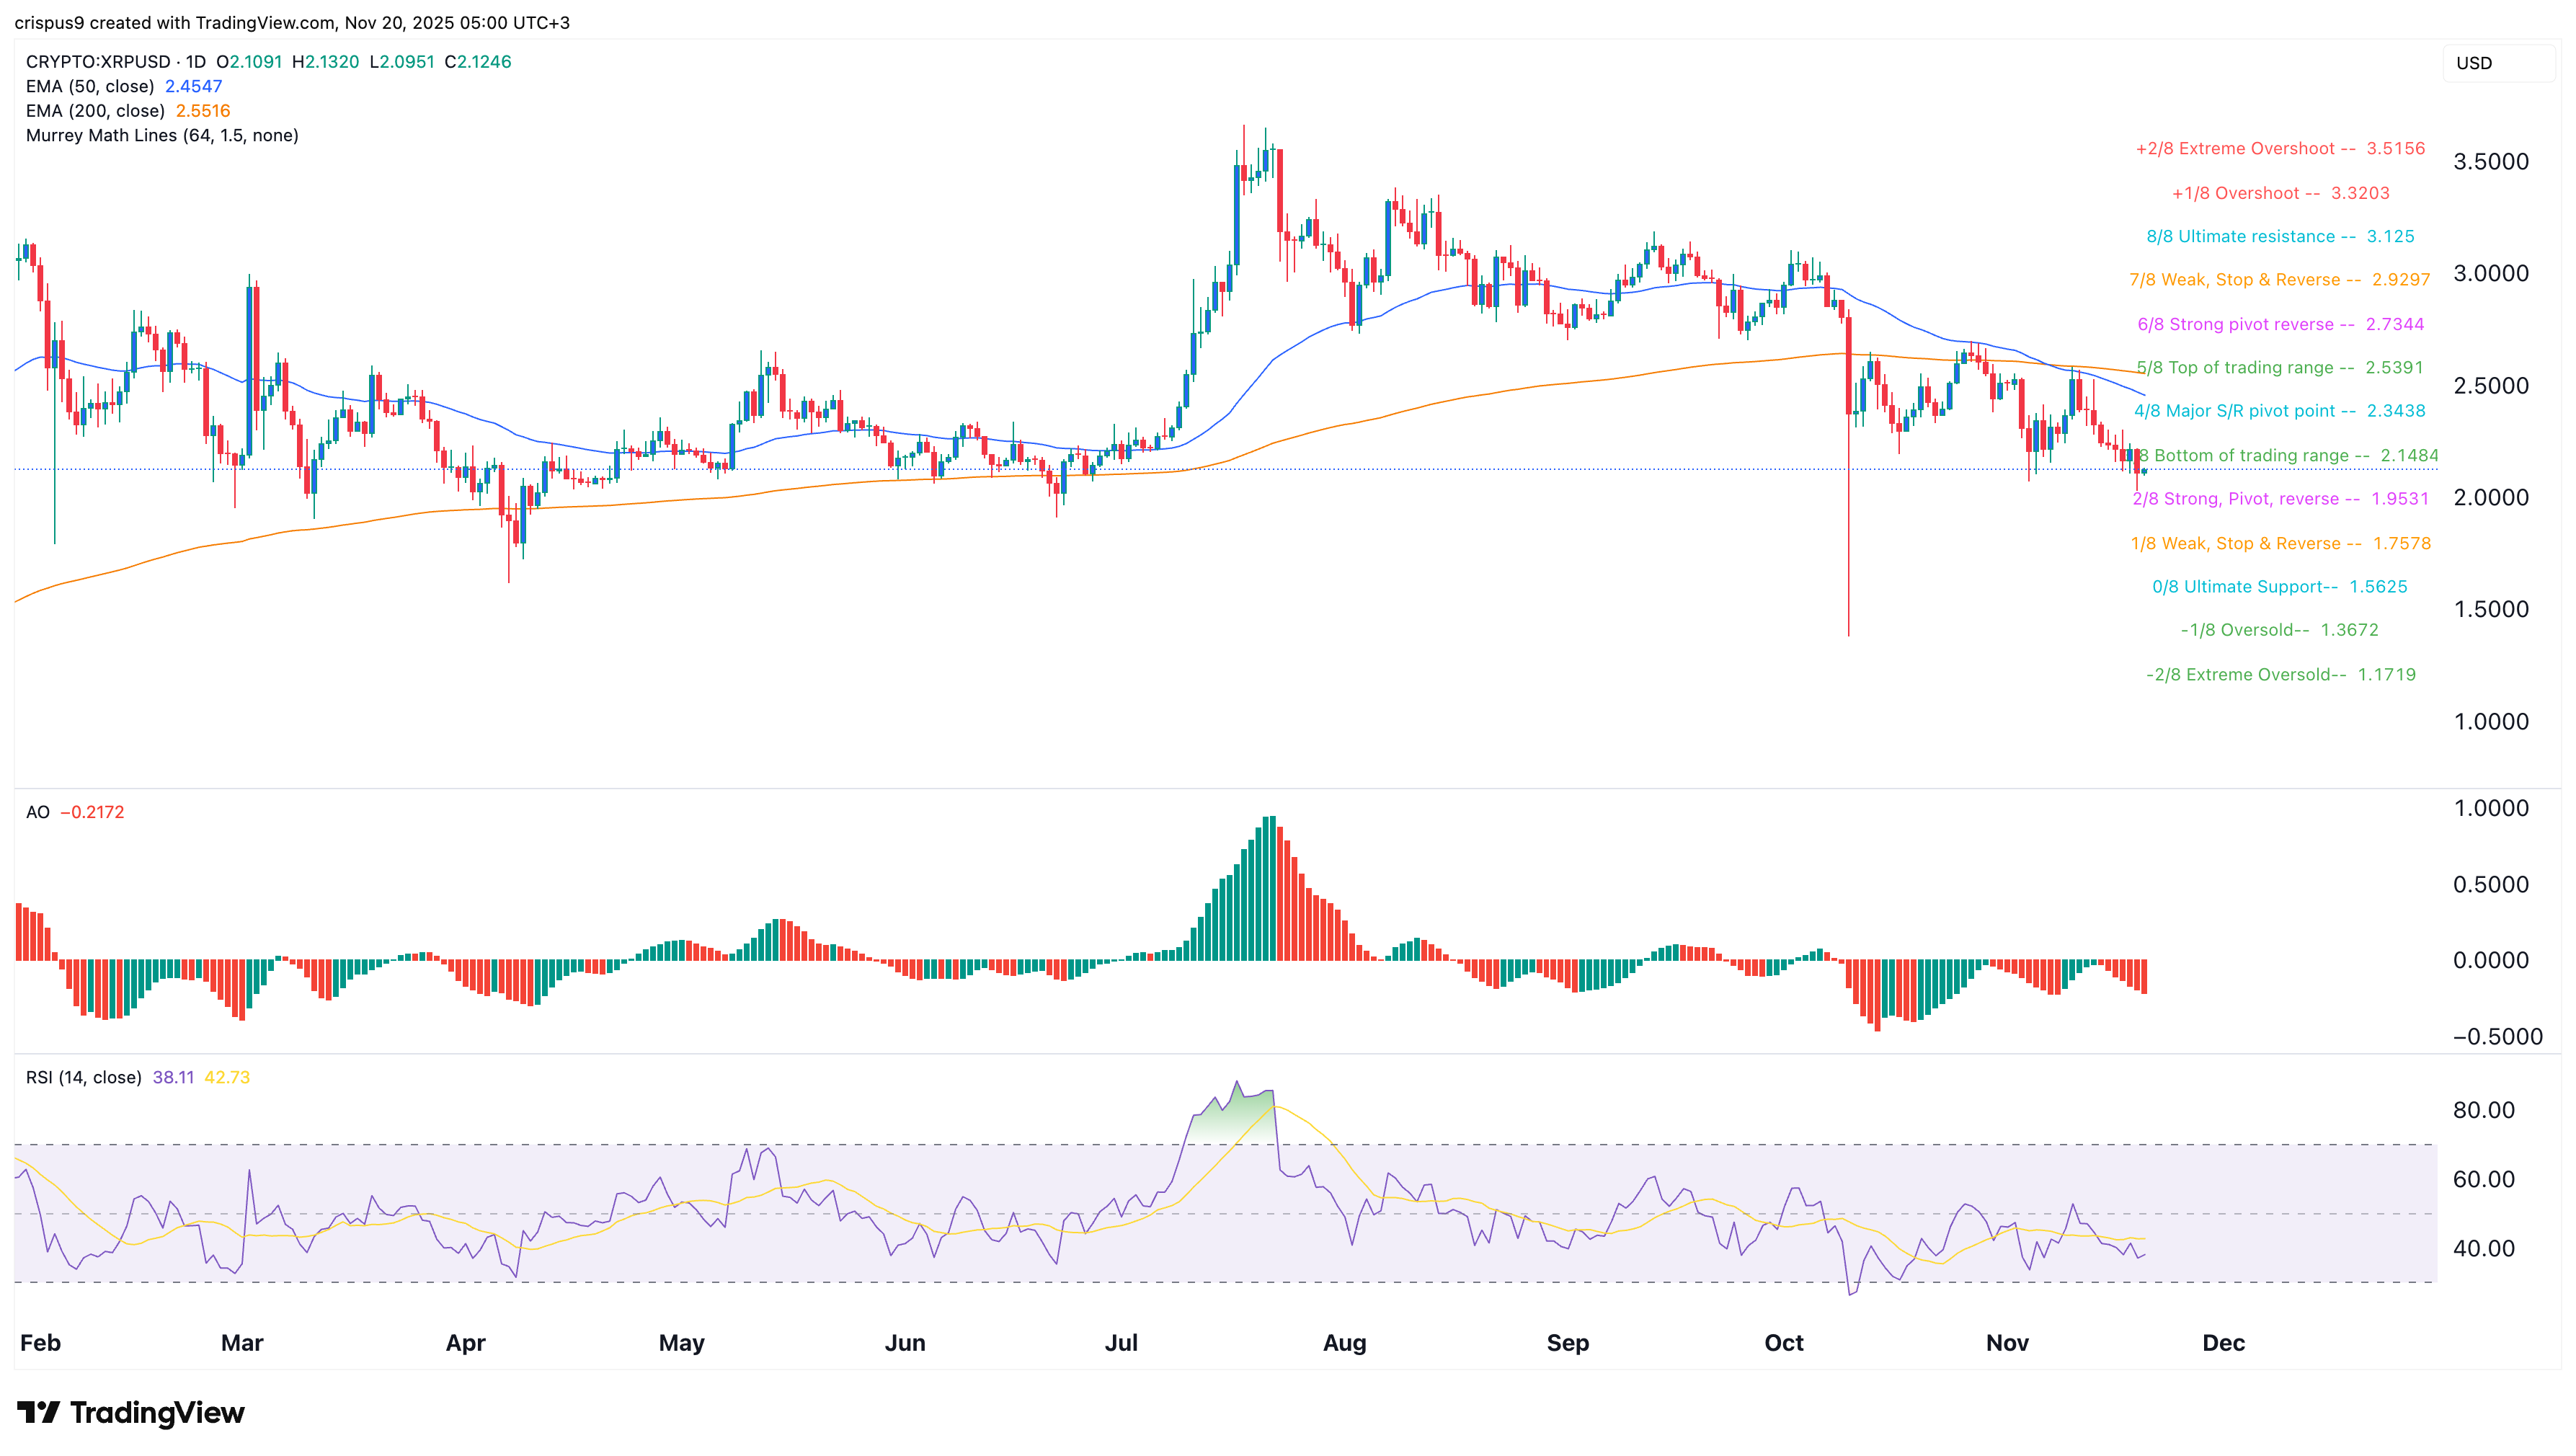Click the 4/8 Major S/R pivot point label
The image size is (2576, 1456).
(x=2279, y=411)
